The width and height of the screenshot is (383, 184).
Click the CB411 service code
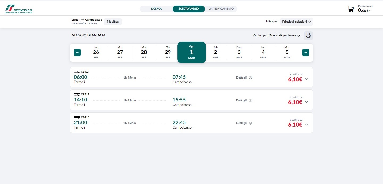85,95
